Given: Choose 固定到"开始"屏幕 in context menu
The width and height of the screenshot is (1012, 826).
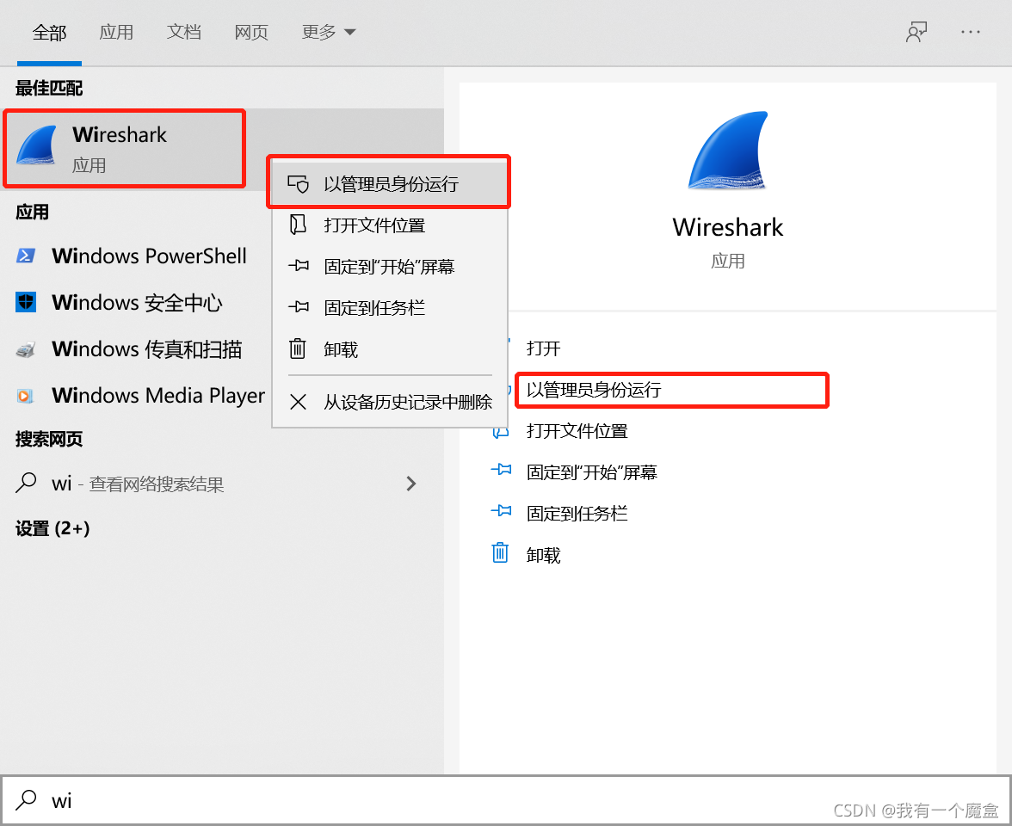Looking at the screenshot, I should point(389,267).
